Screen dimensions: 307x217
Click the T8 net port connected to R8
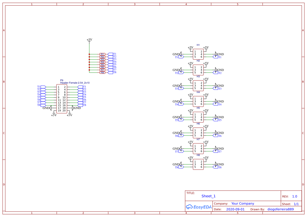112,72
